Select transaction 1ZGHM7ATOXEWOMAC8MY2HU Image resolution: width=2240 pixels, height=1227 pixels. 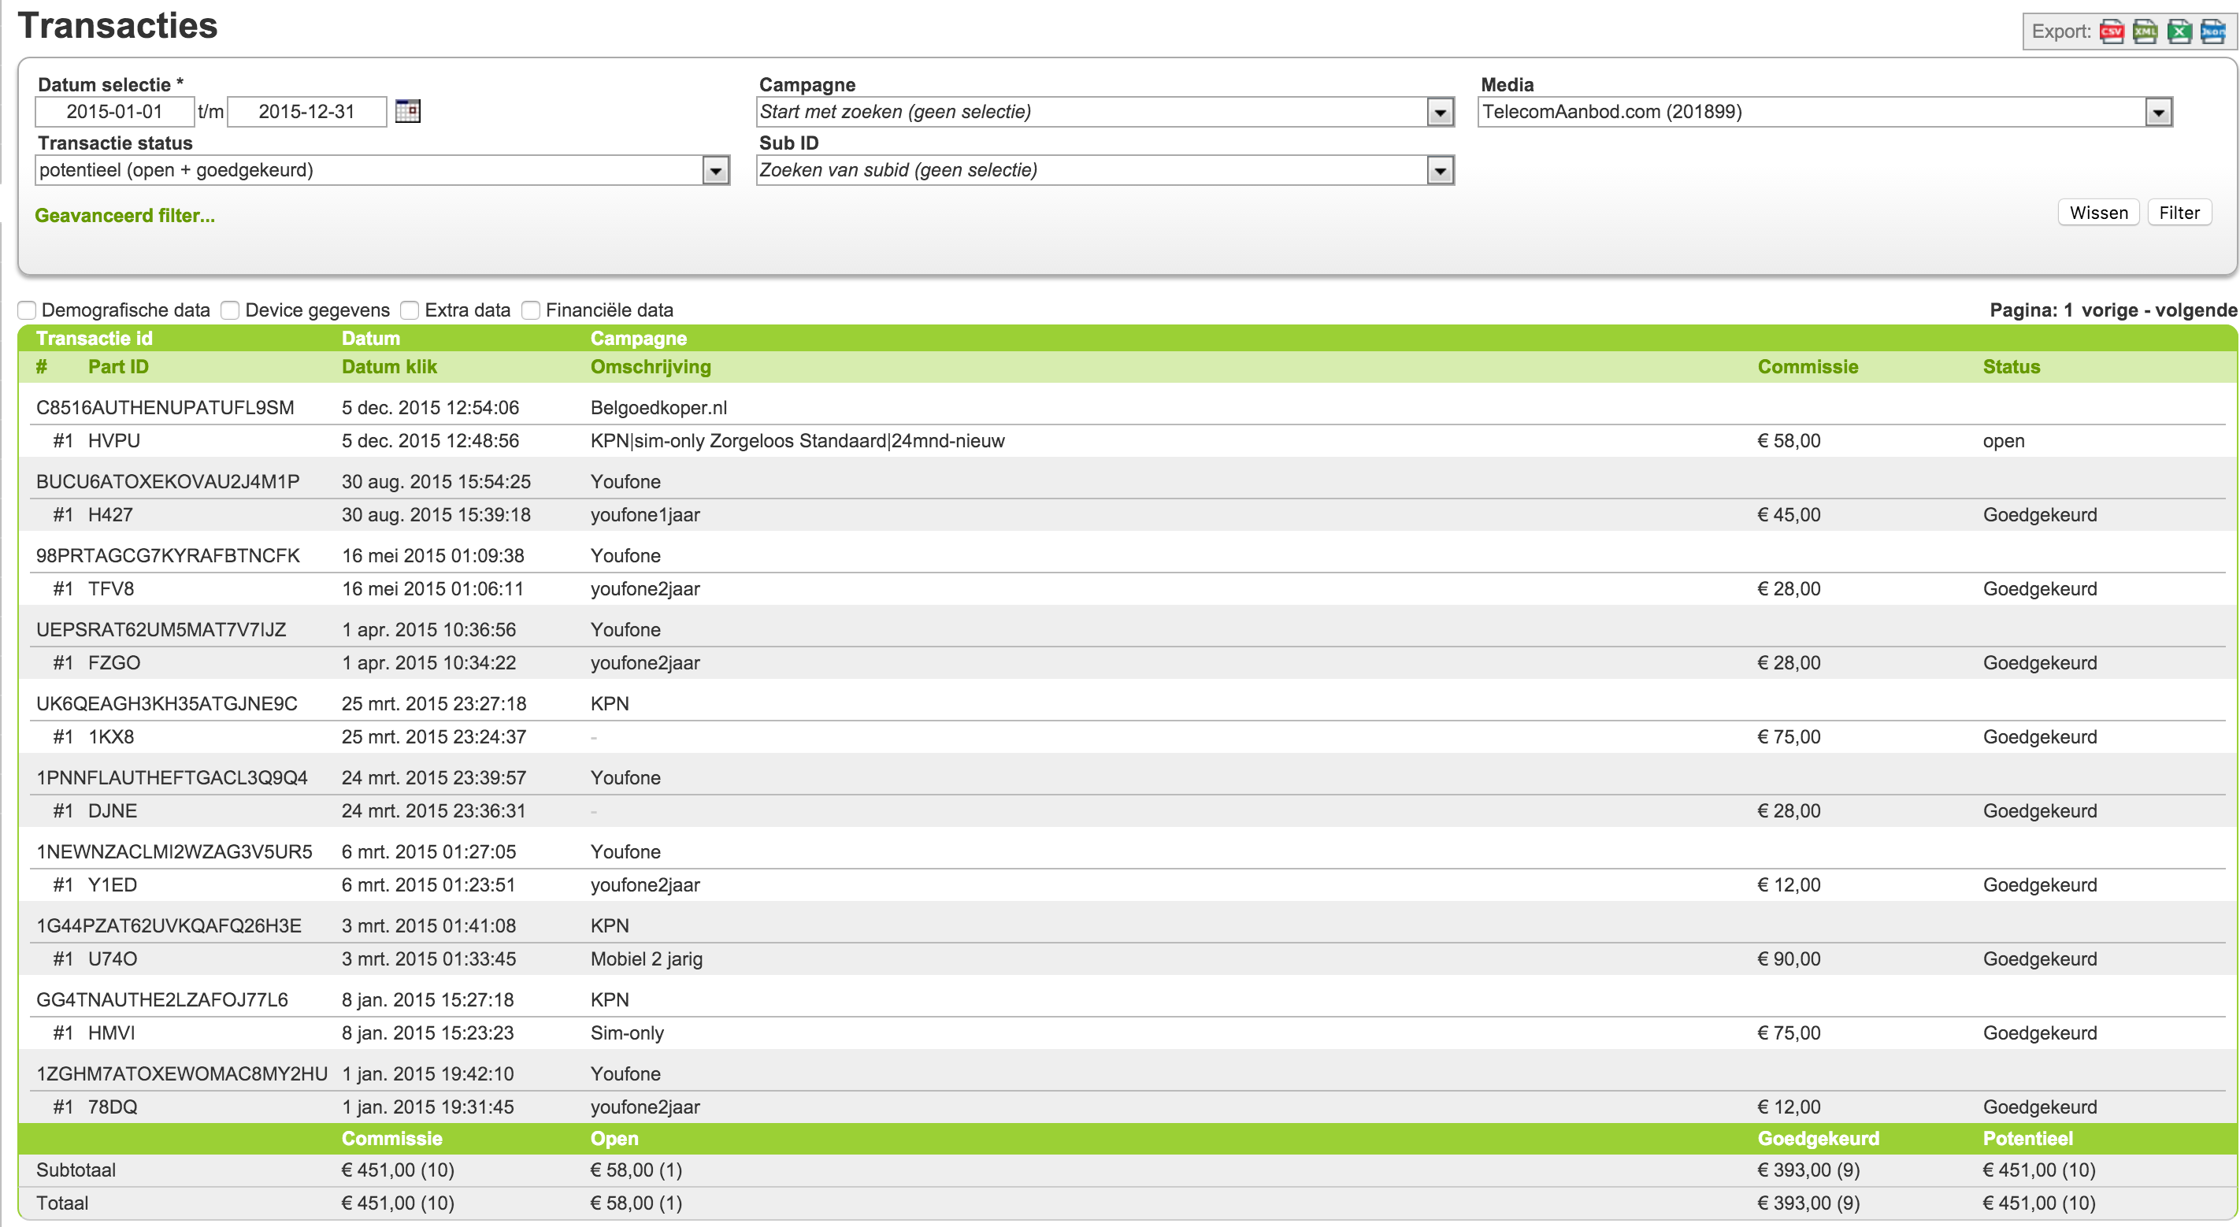182,1073
